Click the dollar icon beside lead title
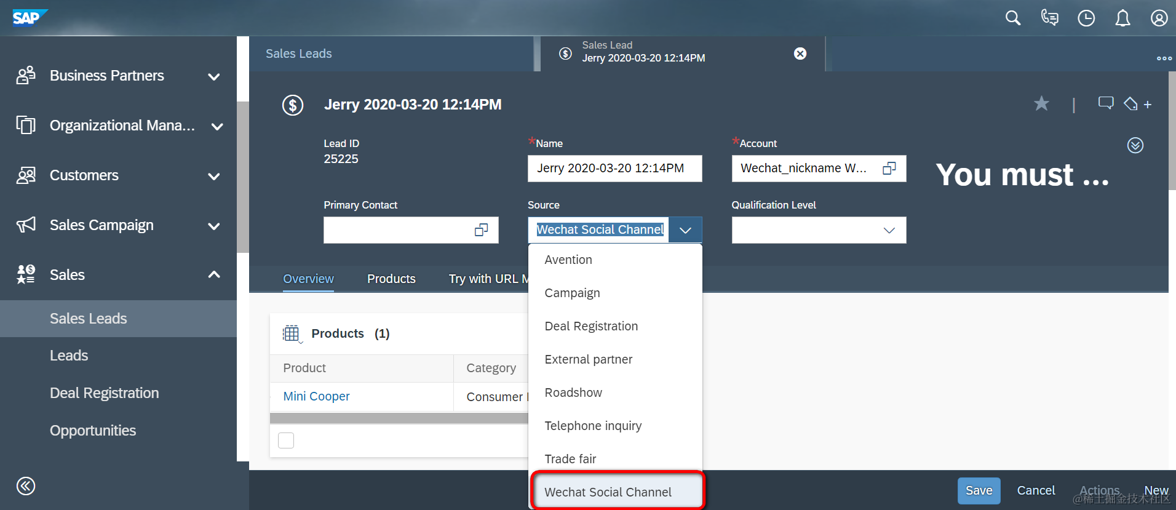Image resolution: width=1176 pixels, height=510 pixels. 293,105
